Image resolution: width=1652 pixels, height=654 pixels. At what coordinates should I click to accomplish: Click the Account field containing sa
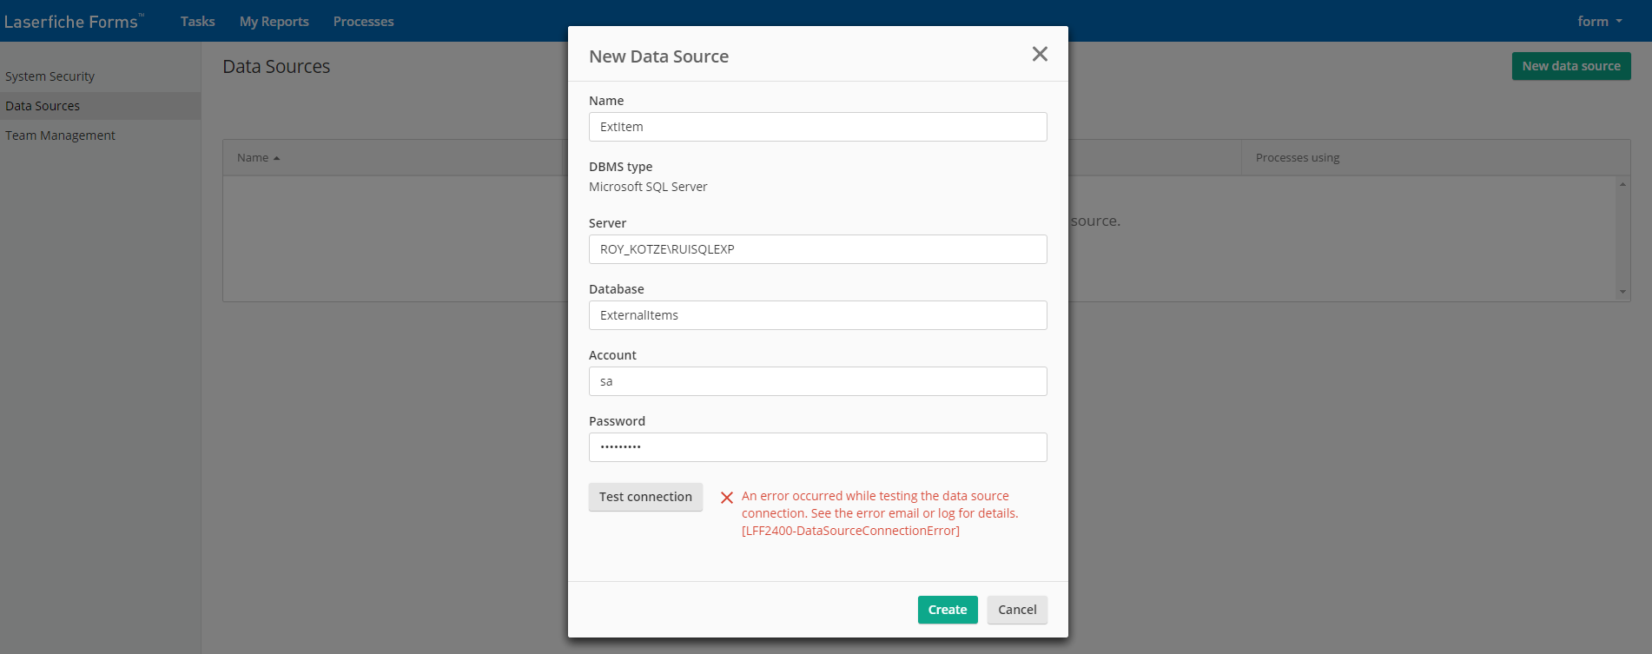817,381
